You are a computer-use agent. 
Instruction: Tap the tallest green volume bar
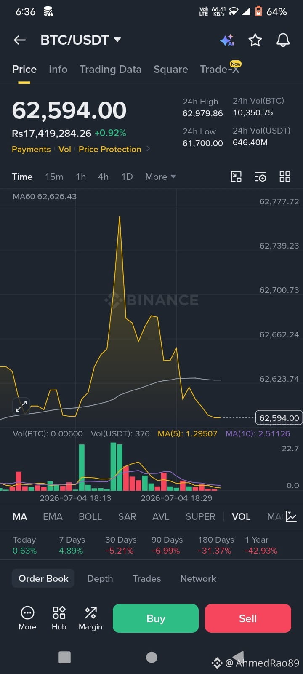(114, 467)
